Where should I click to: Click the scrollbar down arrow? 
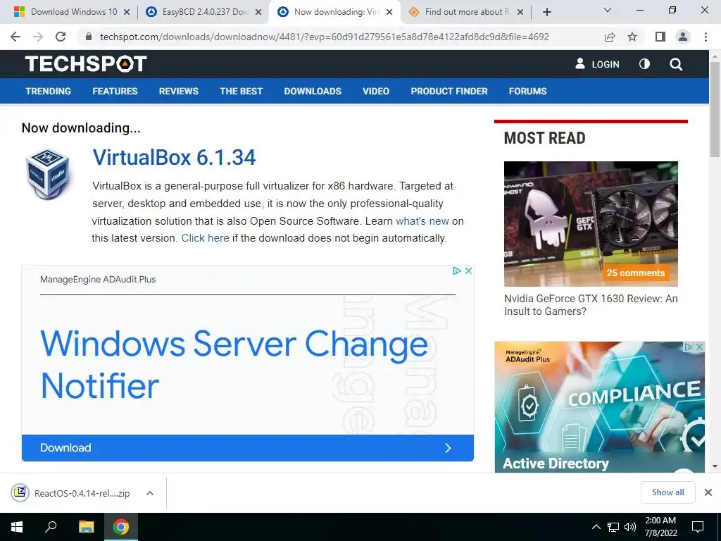715,466
